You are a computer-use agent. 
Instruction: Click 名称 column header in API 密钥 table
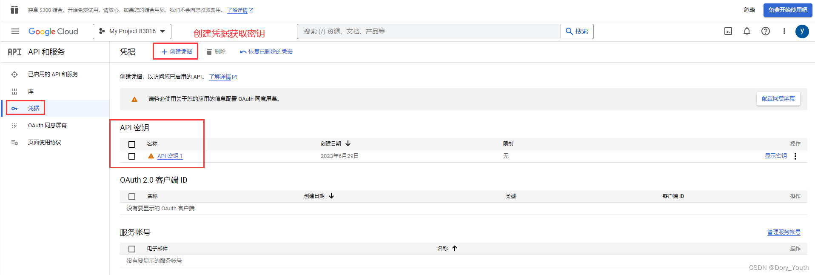pyautogui.click(x=152, y=144)
